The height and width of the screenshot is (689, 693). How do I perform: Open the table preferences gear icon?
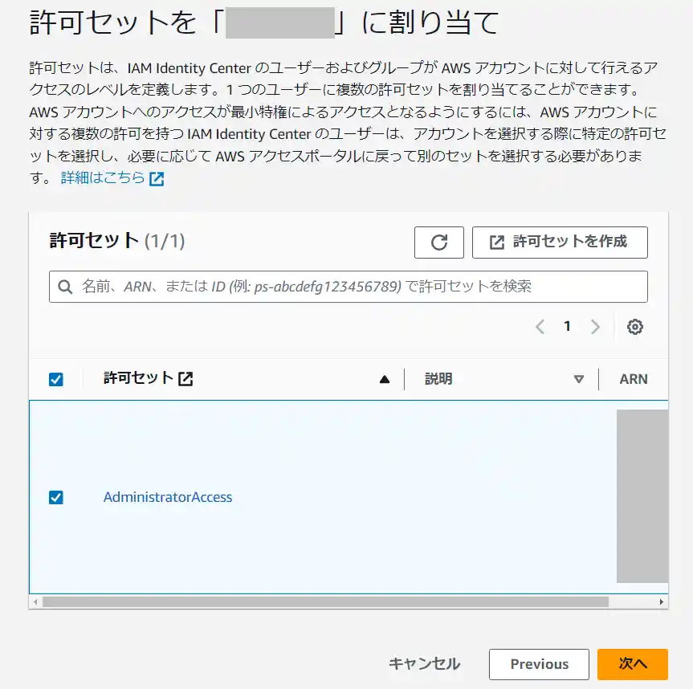(635, 327)
